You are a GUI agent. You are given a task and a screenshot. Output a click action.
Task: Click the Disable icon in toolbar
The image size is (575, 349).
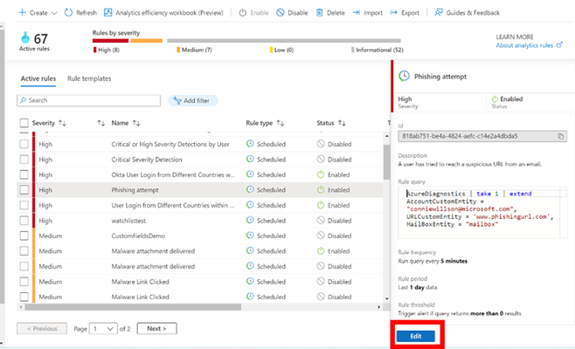[x=281, y=13]
